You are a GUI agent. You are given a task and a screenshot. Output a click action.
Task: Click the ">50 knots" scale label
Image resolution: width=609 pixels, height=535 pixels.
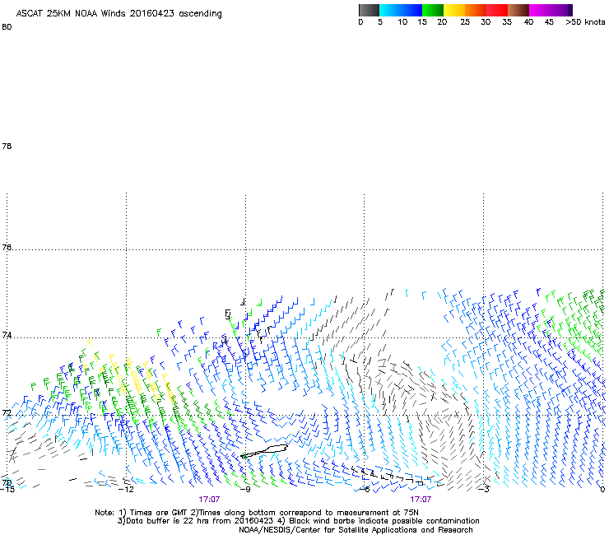(x=585, y=22)
